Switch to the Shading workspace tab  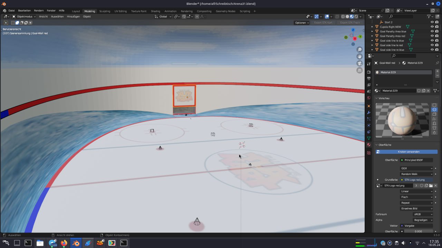(x=155, y=11)
